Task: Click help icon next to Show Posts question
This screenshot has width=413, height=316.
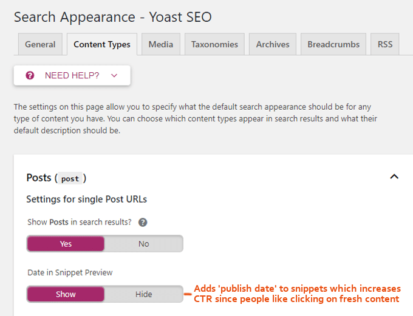Action: tap(143, 223)
